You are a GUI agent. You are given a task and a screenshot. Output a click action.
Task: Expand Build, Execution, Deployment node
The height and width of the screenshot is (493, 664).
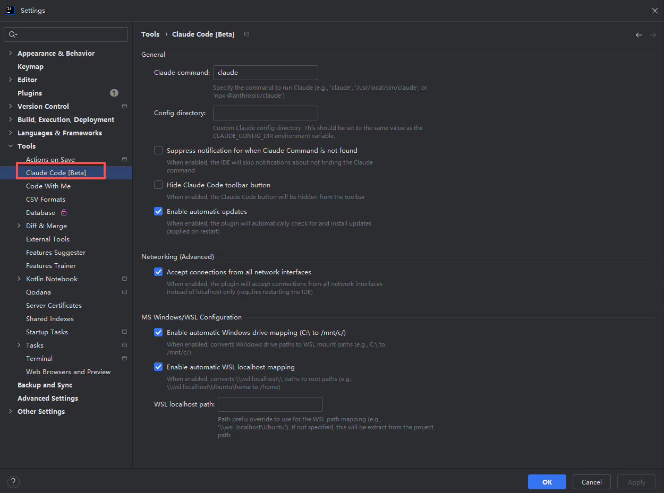[11, 119]
